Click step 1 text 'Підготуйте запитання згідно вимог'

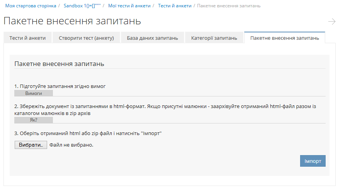point(60,86)
